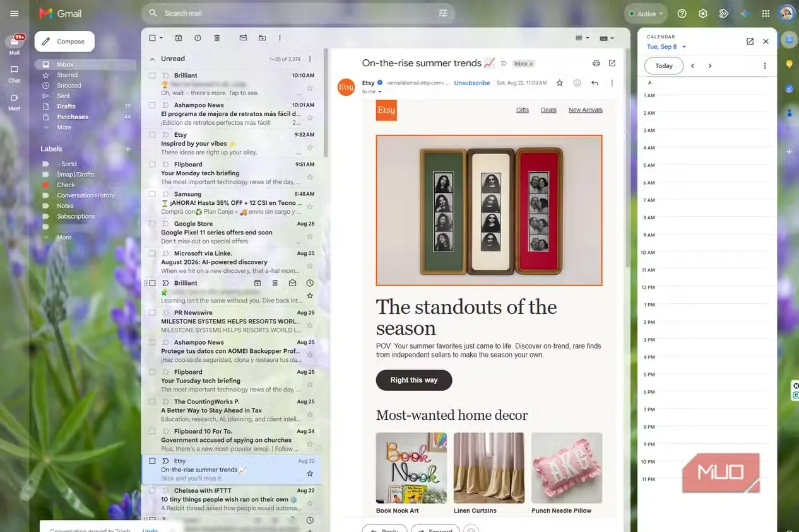The width and height of the screenshot is (799, 532).
Task: Open the Support help icon
Action: (x=682, y=13)
